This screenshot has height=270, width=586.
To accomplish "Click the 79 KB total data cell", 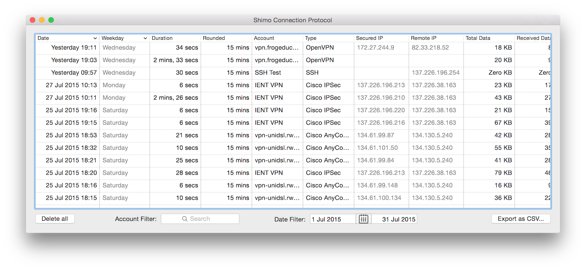I will (503, 173).
